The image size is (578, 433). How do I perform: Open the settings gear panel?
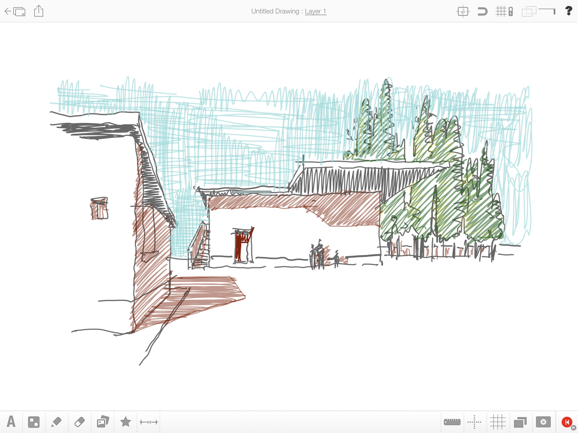[x=543, y=422]
